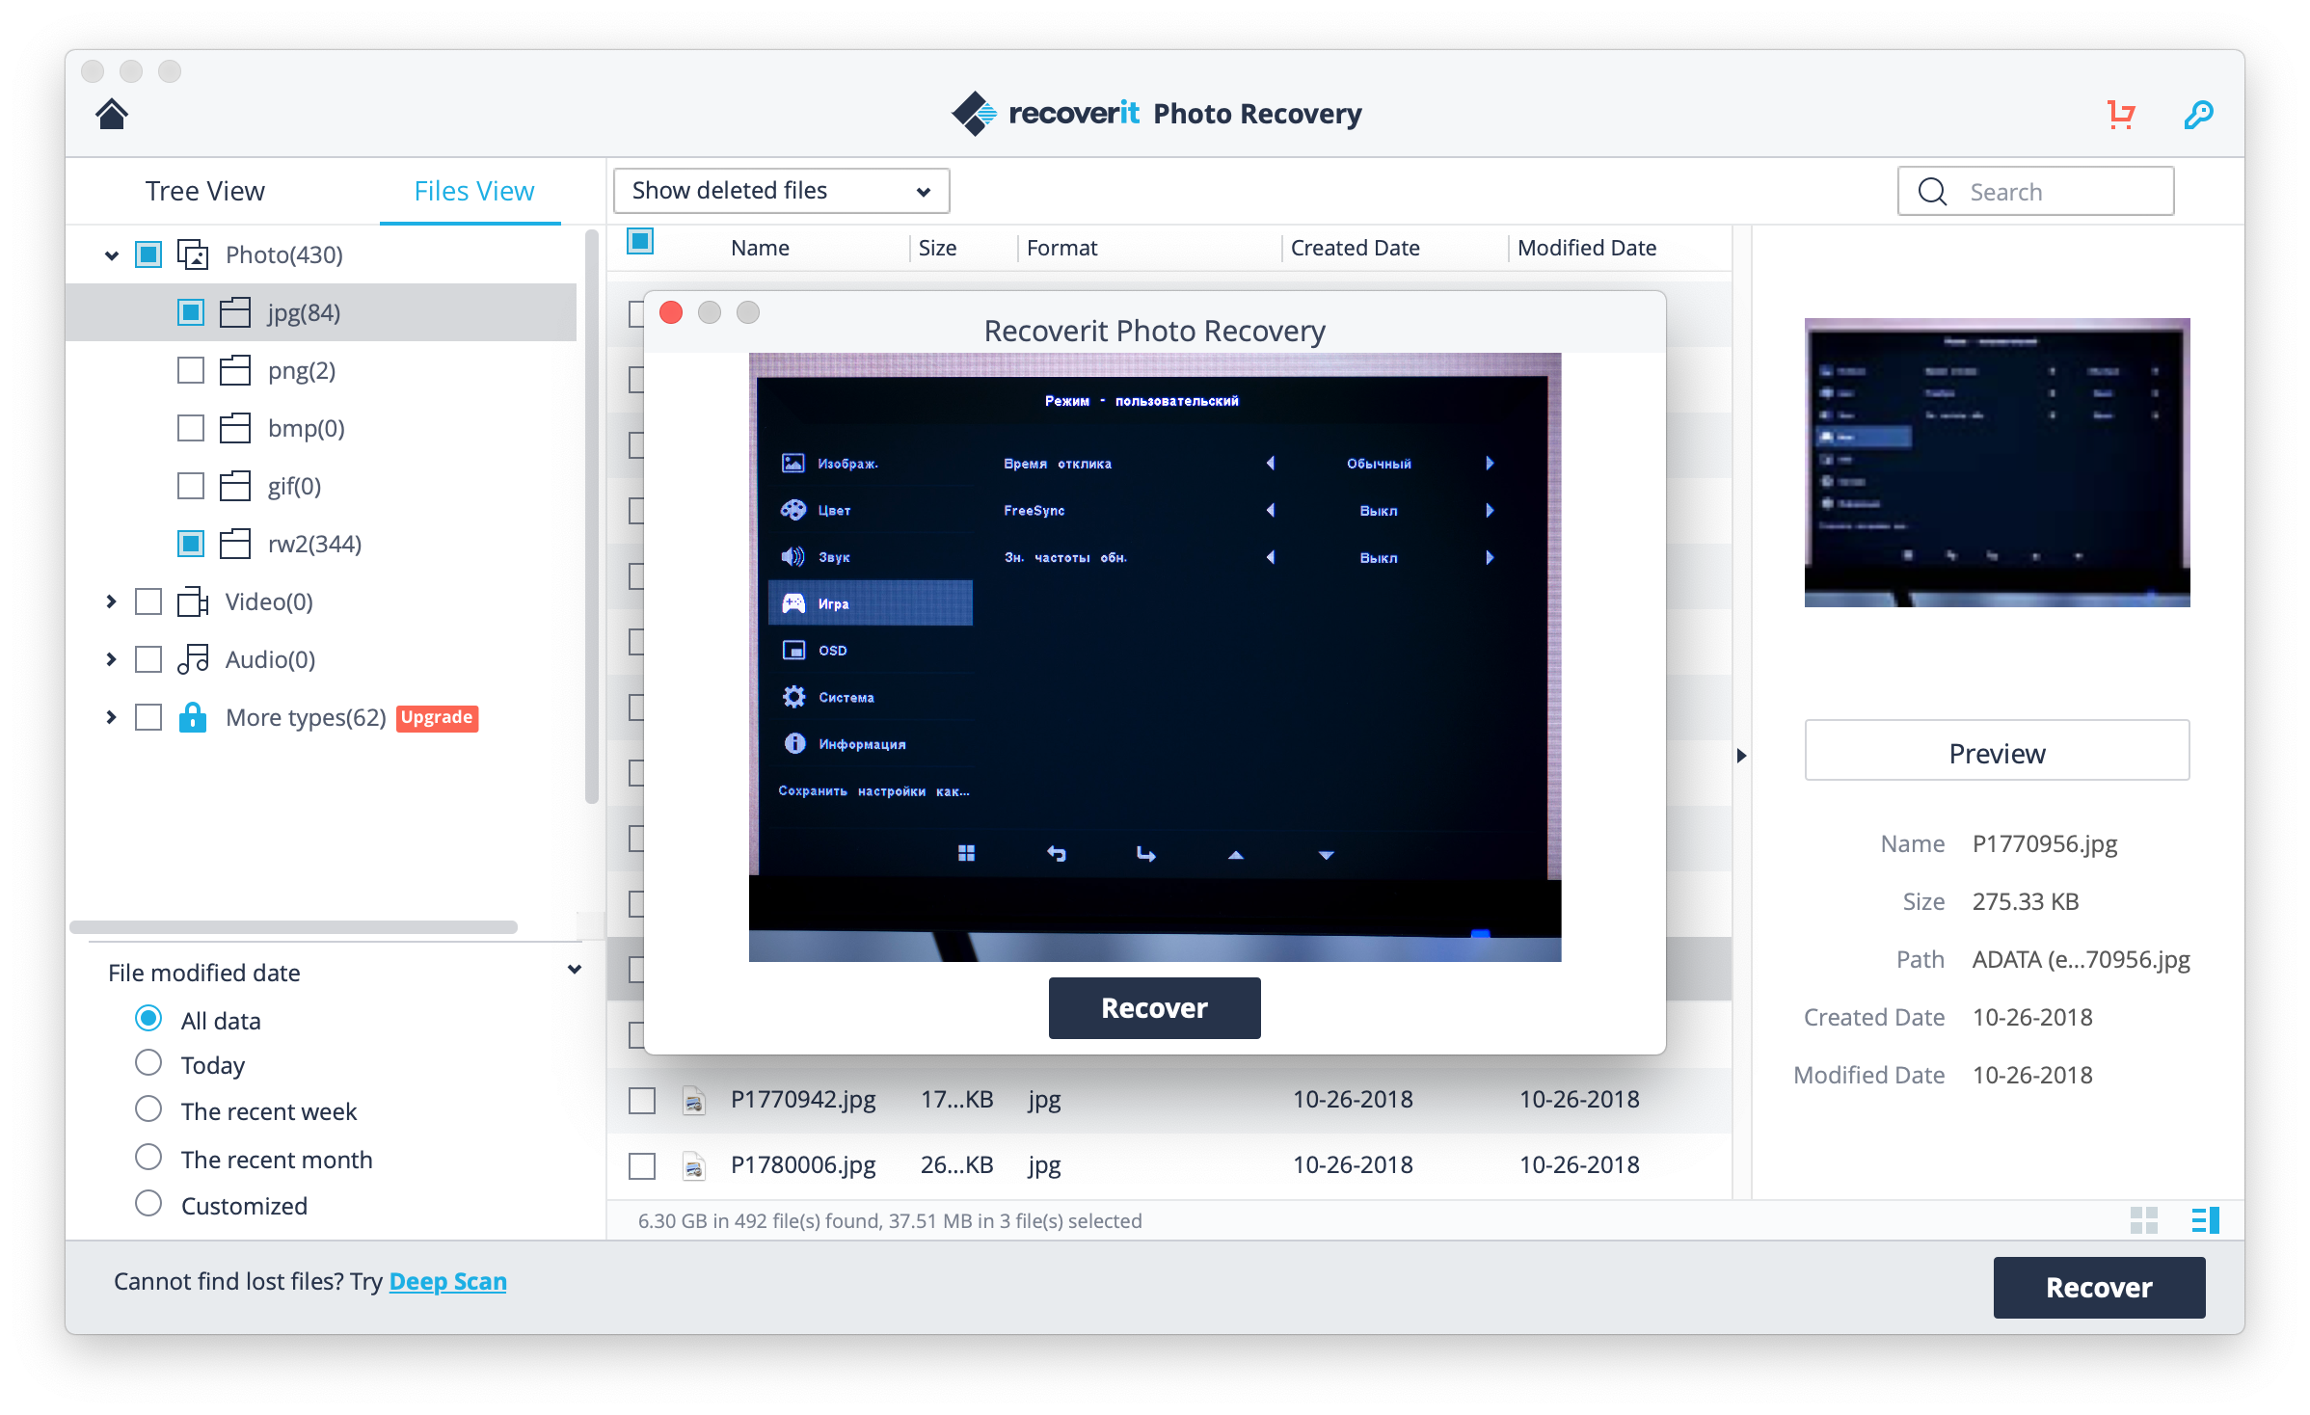
Task: Click the sidebar horizontal scrollbar
Action: [x=293, y=927]
